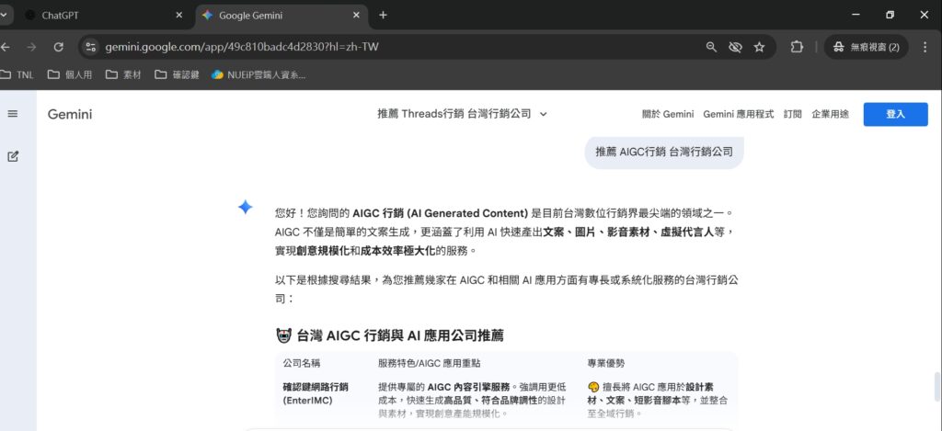
Task: Click the page vertical scrollbar thumb
Action: pyautogui.click(x=936, y=387)
